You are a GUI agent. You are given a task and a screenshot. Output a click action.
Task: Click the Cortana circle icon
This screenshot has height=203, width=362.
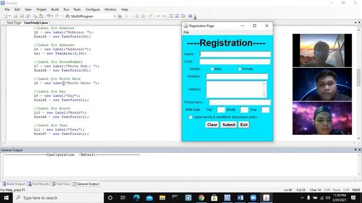pyautogui.click(x=110, y=198)
